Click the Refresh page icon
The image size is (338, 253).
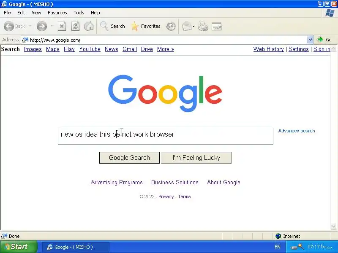(x=76, y=26)
